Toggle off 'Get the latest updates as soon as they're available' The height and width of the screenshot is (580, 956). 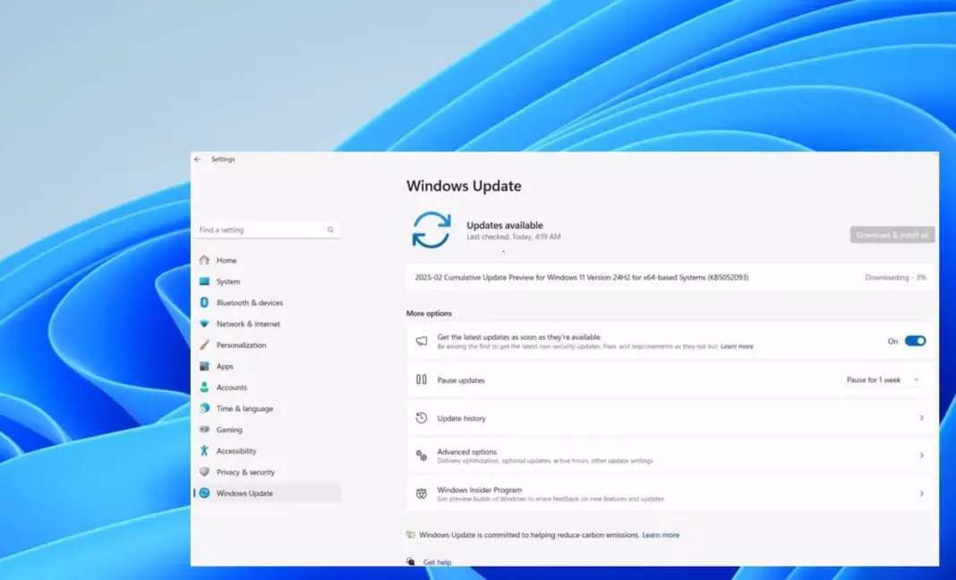pos(913,341)
